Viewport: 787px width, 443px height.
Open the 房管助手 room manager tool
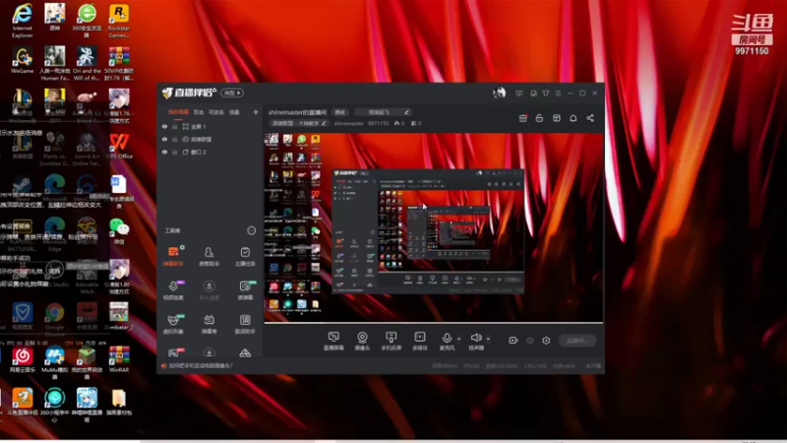pos(209,256)
